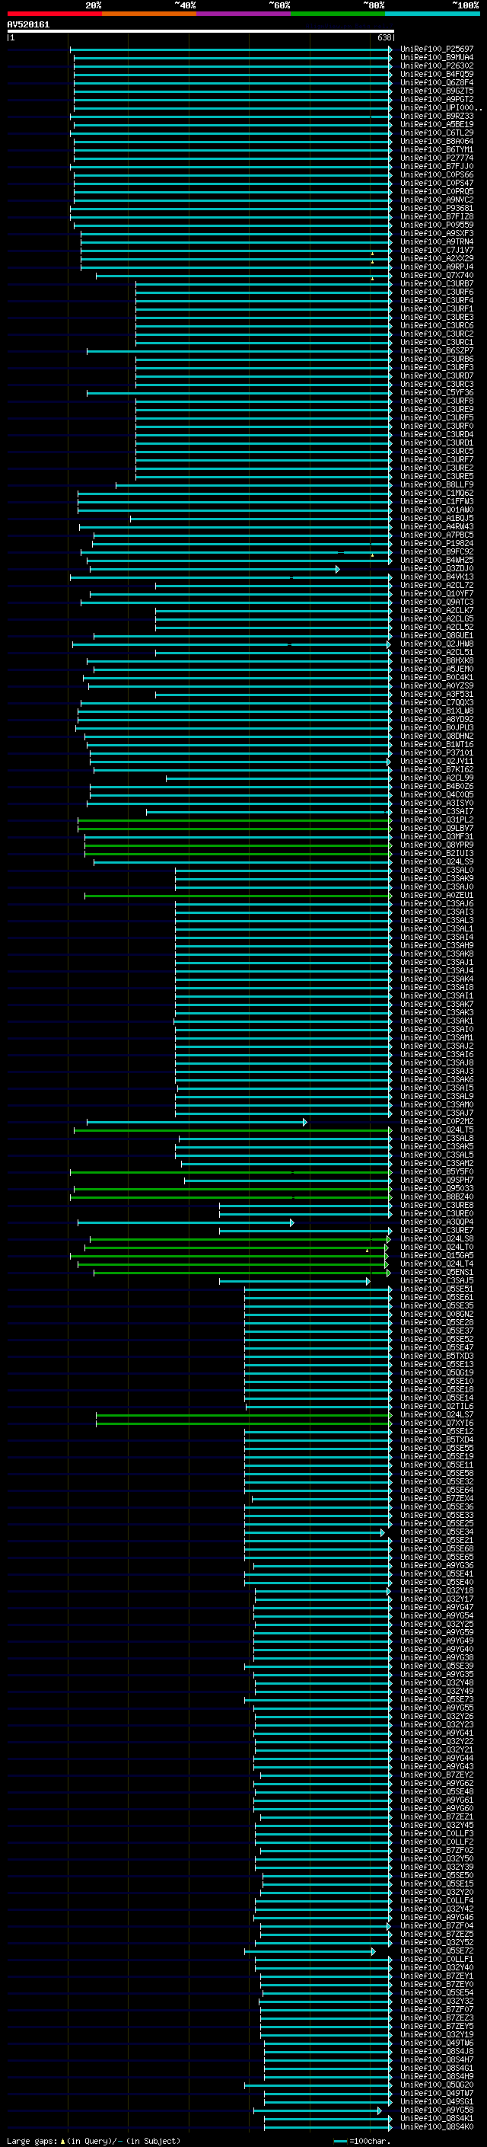The width and height of the screenshot is (487, 2147).
Task: Select the UniRef100_B8BZ40 label
Action: coord(437,1198)
